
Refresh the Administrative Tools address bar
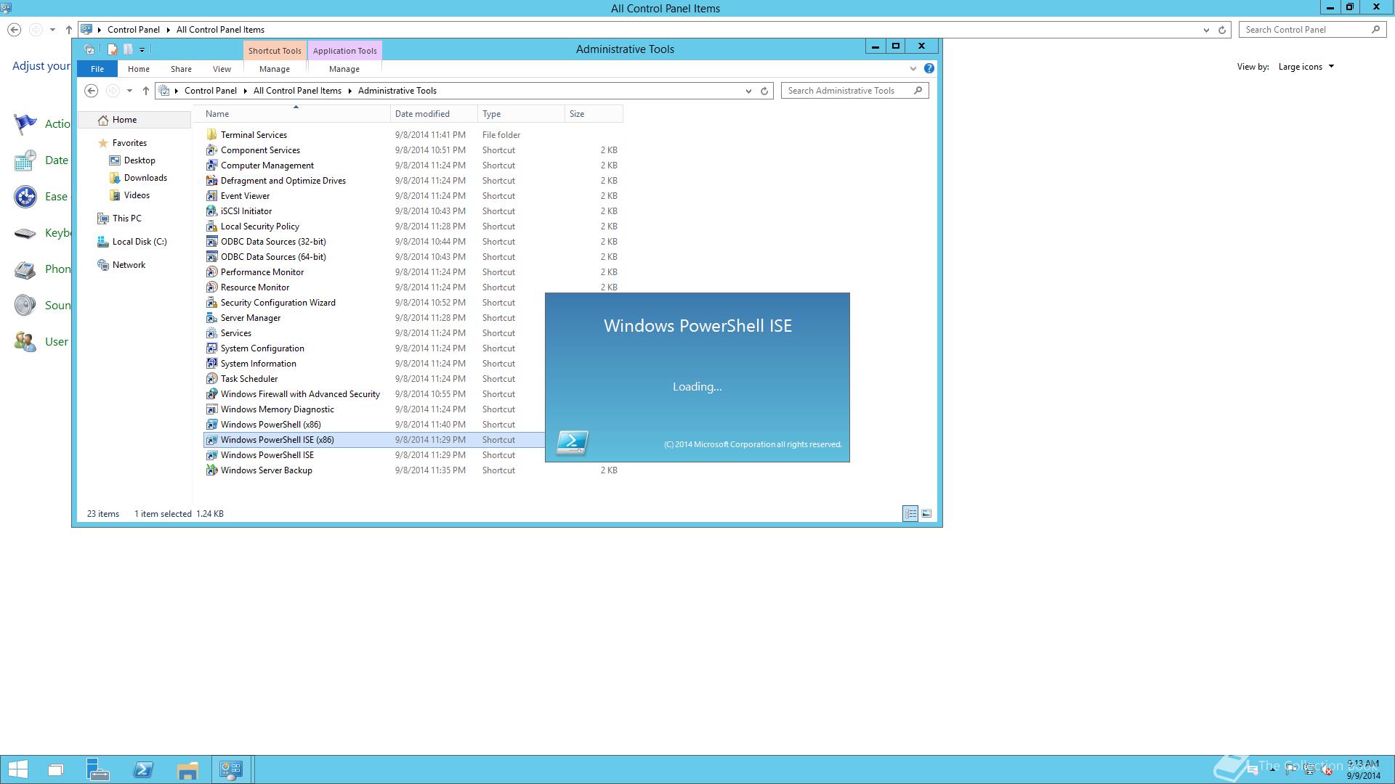point(764,91)
